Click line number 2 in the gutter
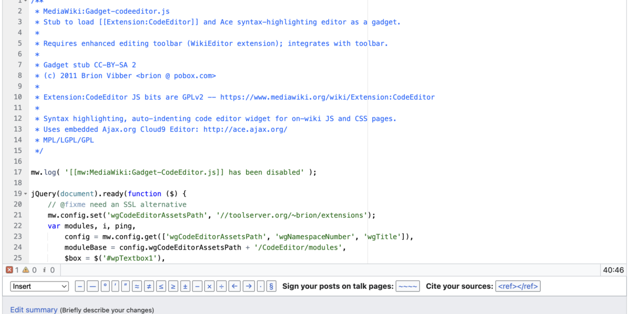The width and height of the screenshot is (629, 314). (20, 11)
